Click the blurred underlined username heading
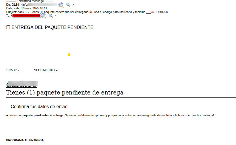Screen dimensions: 236x145 pos(22,84)
